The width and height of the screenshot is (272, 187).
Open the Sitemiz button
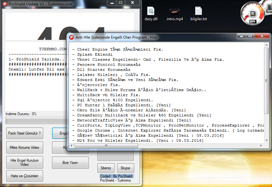coord(106,168)
